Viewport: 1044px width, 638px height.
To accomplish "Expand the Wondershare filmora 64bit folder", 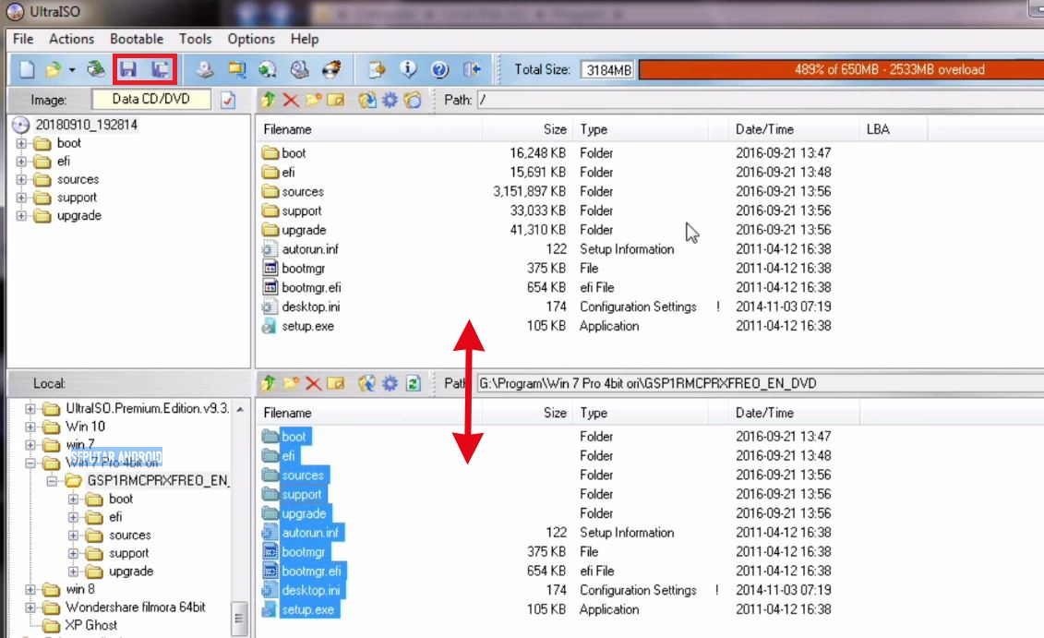I will pyautogui.click(x=30, y=608).
